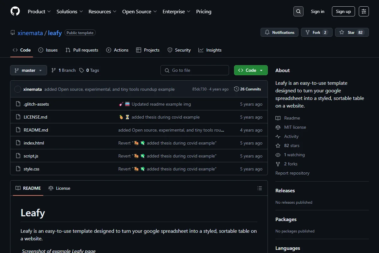
Task: Open the README outline list icon
Action: (x=260, y=188)
